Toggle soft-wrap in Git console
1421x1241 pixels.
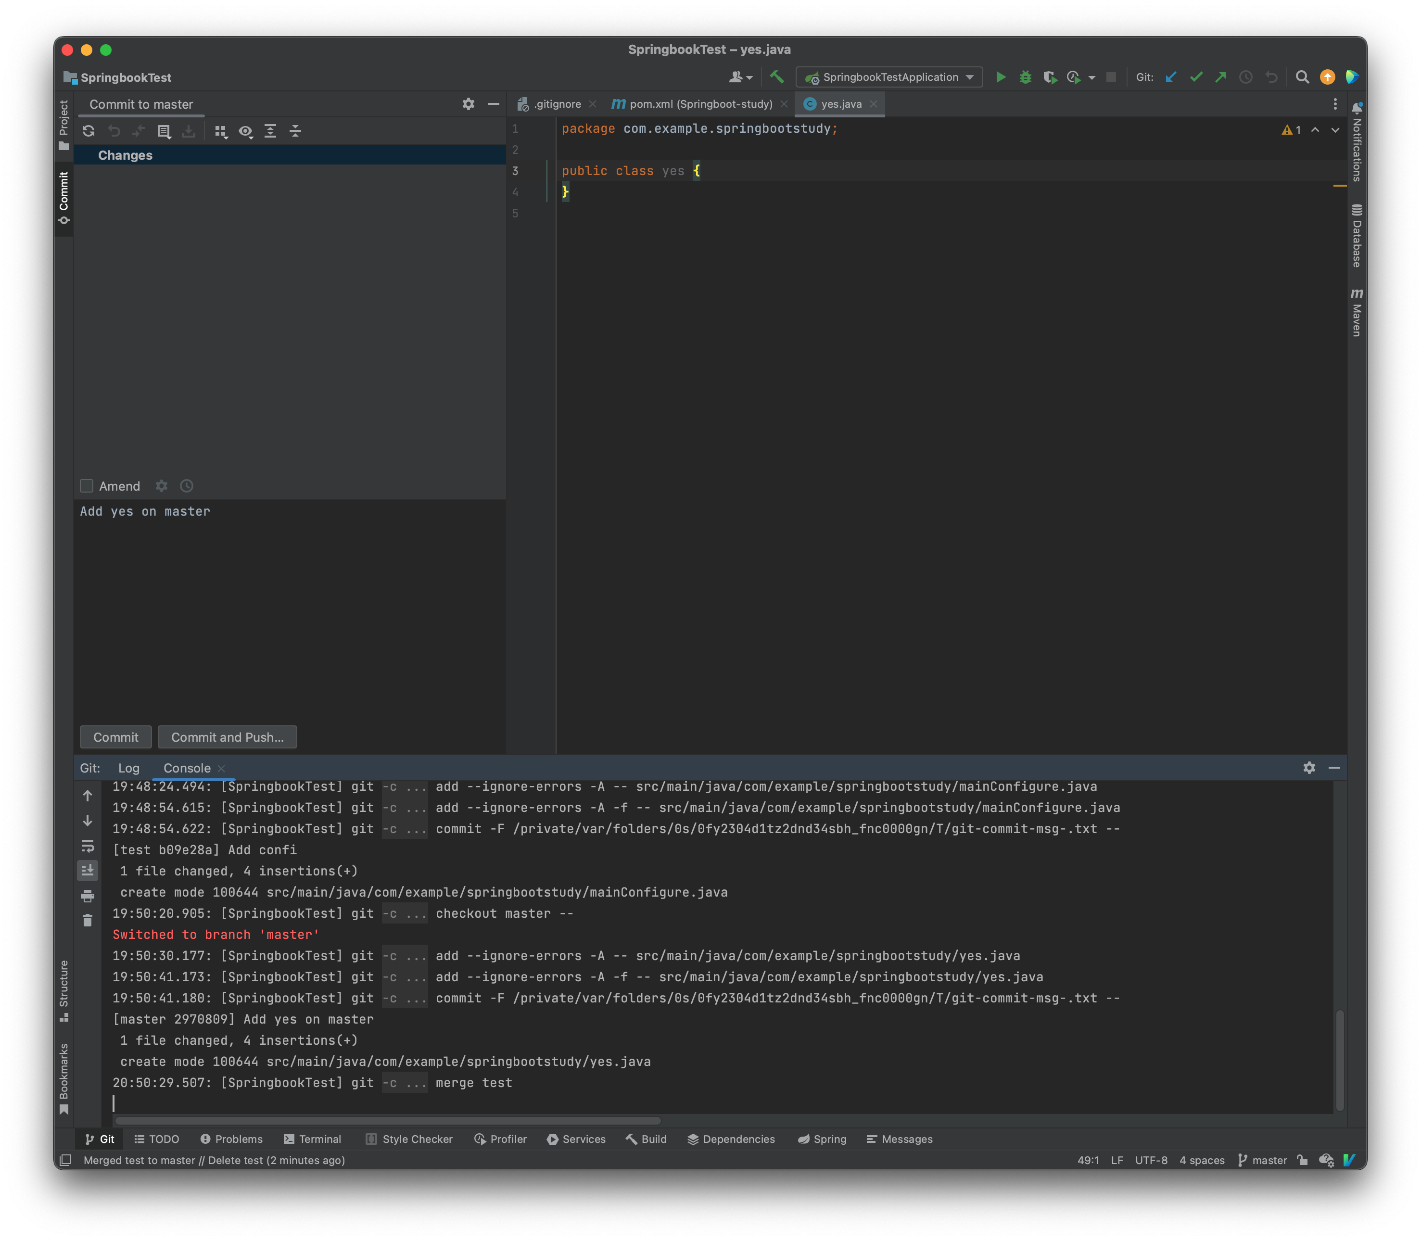coord(87,846)
